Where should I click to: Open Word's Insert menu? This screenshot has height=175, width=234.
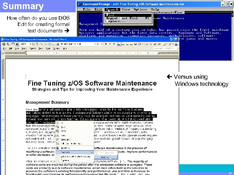[24, 49]
